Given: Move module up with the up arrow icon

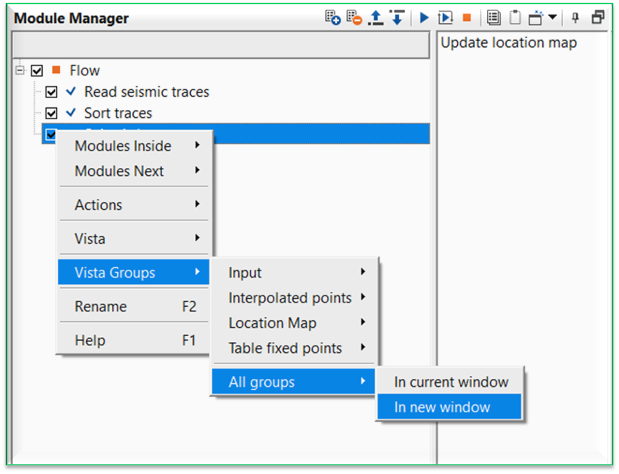Looking at the screenshot, I should point(376,18).
